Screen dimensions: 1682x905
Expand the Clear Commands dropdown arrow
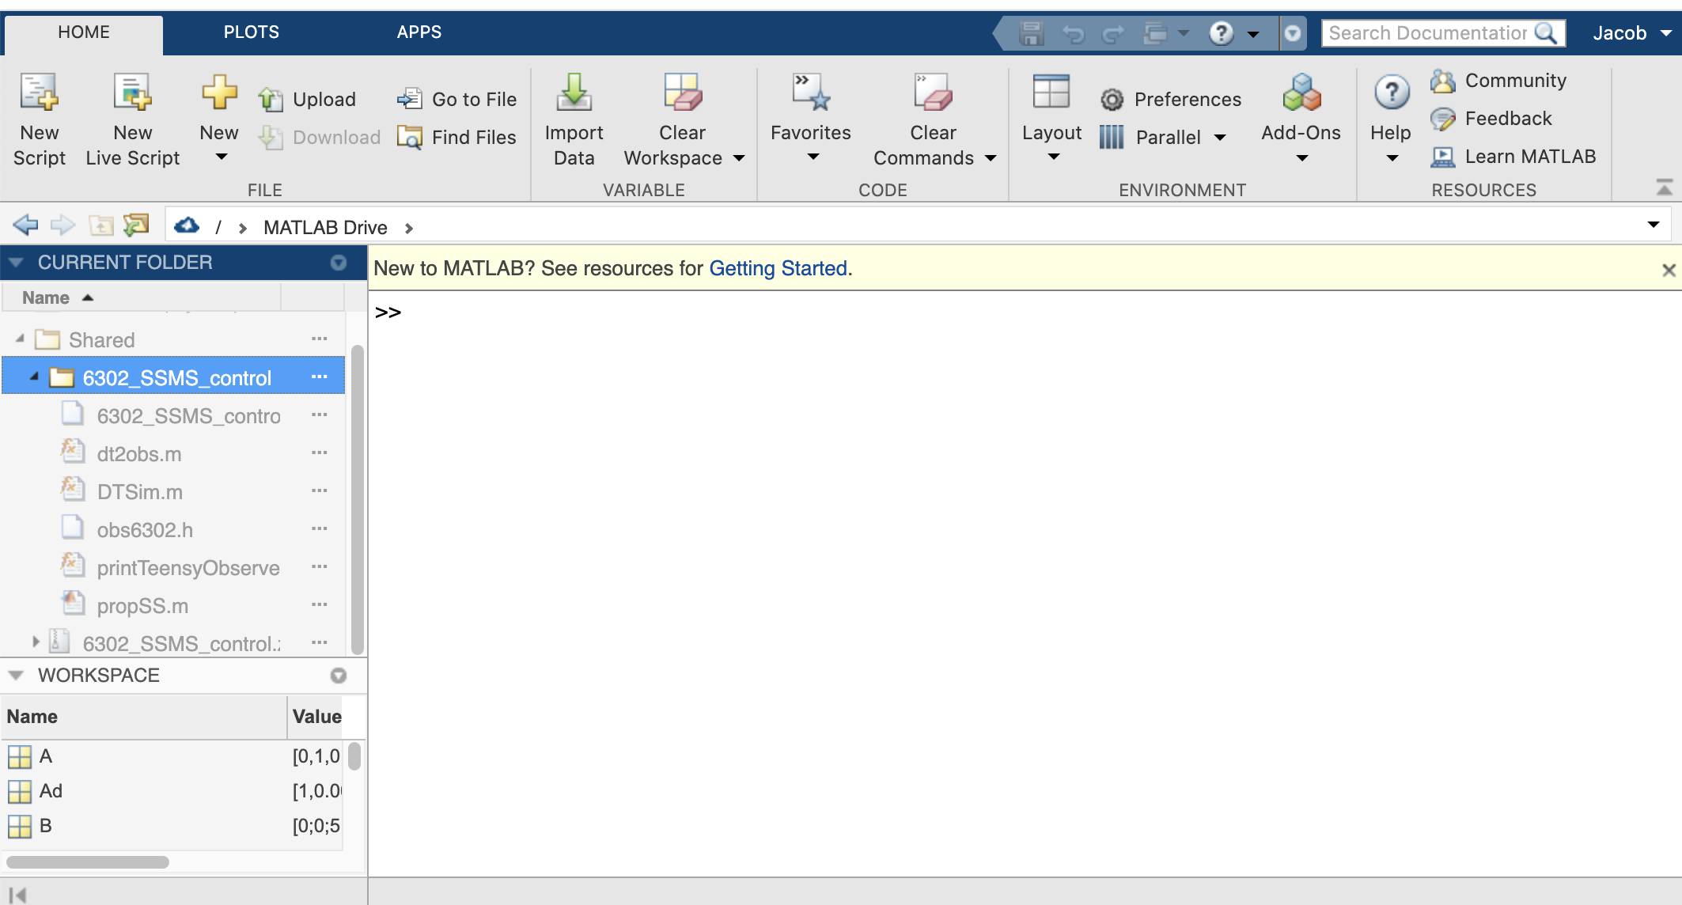[991, 158]
